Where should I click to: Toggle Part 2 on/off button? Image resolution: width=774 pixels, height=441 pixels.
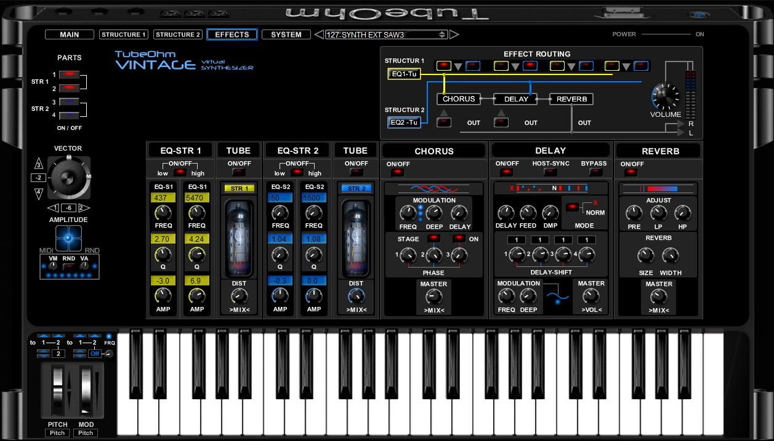point(70,88)
